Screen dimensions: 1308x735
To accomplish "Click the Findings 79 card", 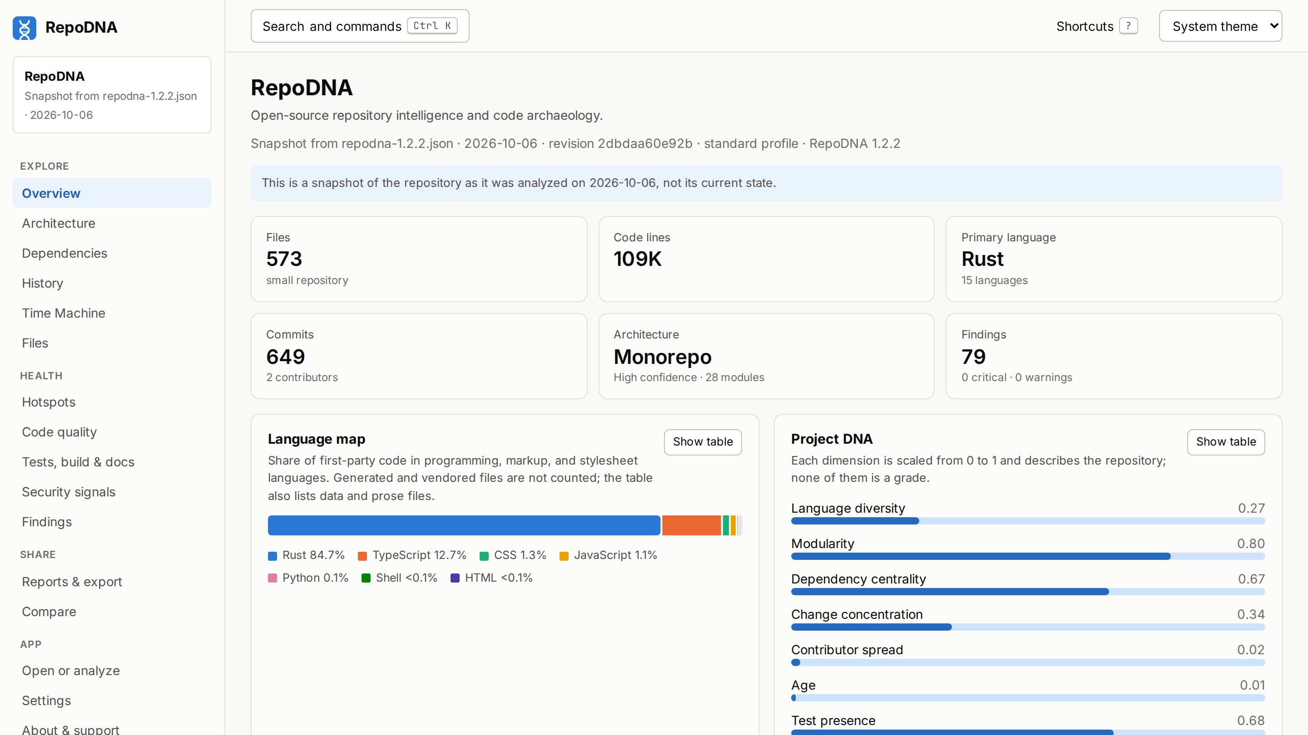I will click(x=1114, y=356).
